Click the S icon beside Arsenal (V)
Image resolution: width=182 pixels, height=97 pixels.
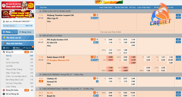tap(97, 81)
